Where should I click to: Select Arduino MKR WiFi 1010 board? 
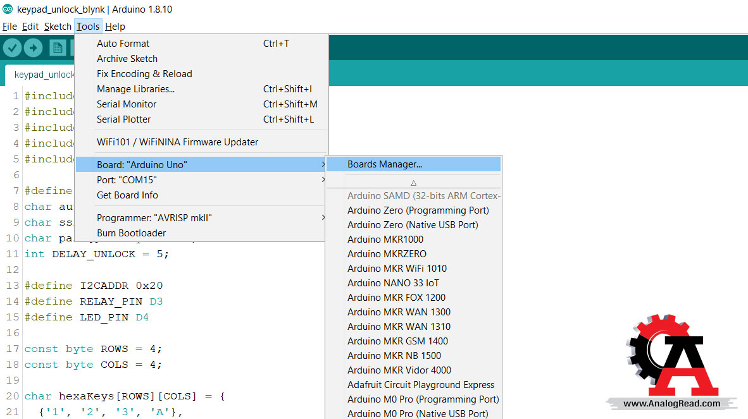click(414, 269)
